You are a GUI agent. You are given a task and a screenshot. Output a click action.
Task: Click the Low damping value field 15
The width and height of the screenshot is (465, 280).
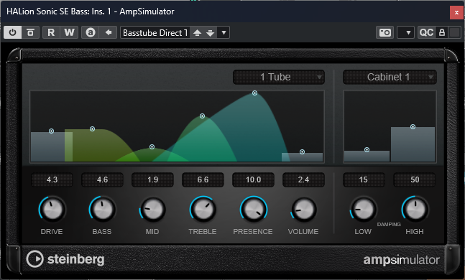pos(364,179)
